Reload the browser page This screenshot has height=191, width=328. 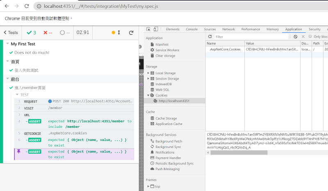[x=26, y=6]
